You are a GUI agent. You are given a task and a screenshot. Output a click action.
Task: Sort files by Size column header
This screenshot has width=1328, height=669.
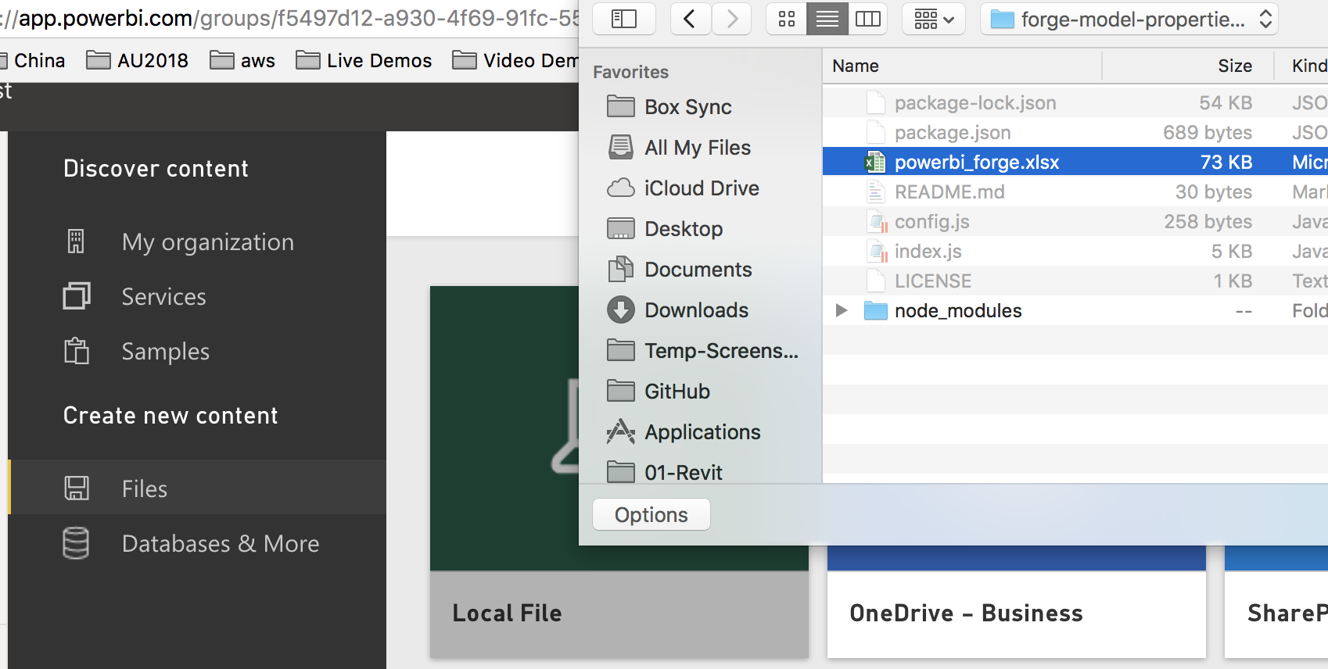1188,66
